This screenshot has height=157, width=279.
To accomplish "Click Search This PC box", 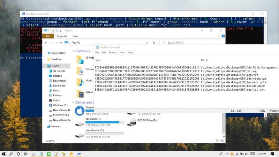I will (191, 43).
